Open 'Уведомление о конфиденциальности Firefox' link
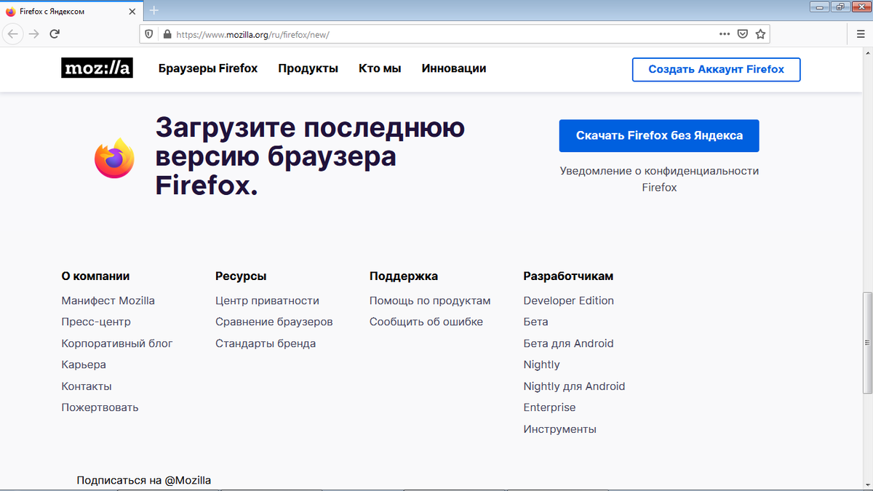The height and width of the screenshot is (491, 873). [x=659, y=179]
